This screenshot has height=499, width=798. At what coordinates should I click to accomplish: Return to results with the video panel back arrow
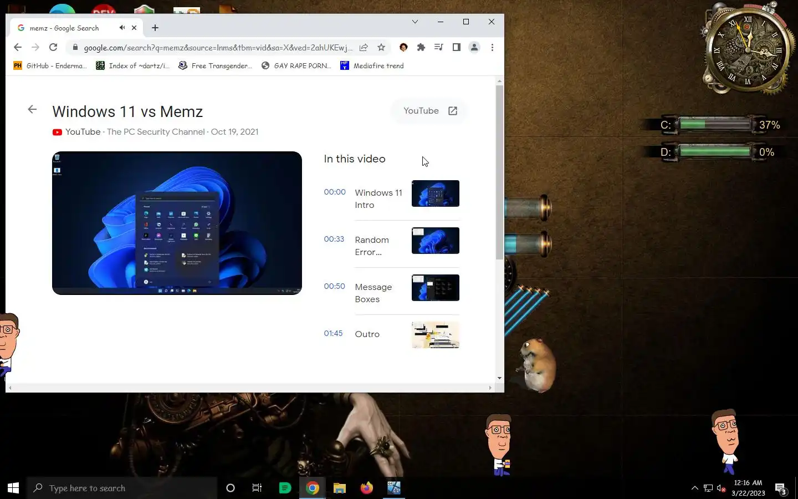[32, 110]
